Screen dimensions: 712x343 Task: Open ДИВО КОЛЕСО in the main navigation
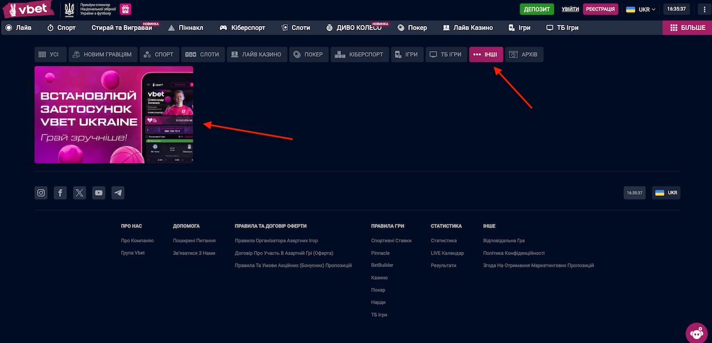click(354, 27)
